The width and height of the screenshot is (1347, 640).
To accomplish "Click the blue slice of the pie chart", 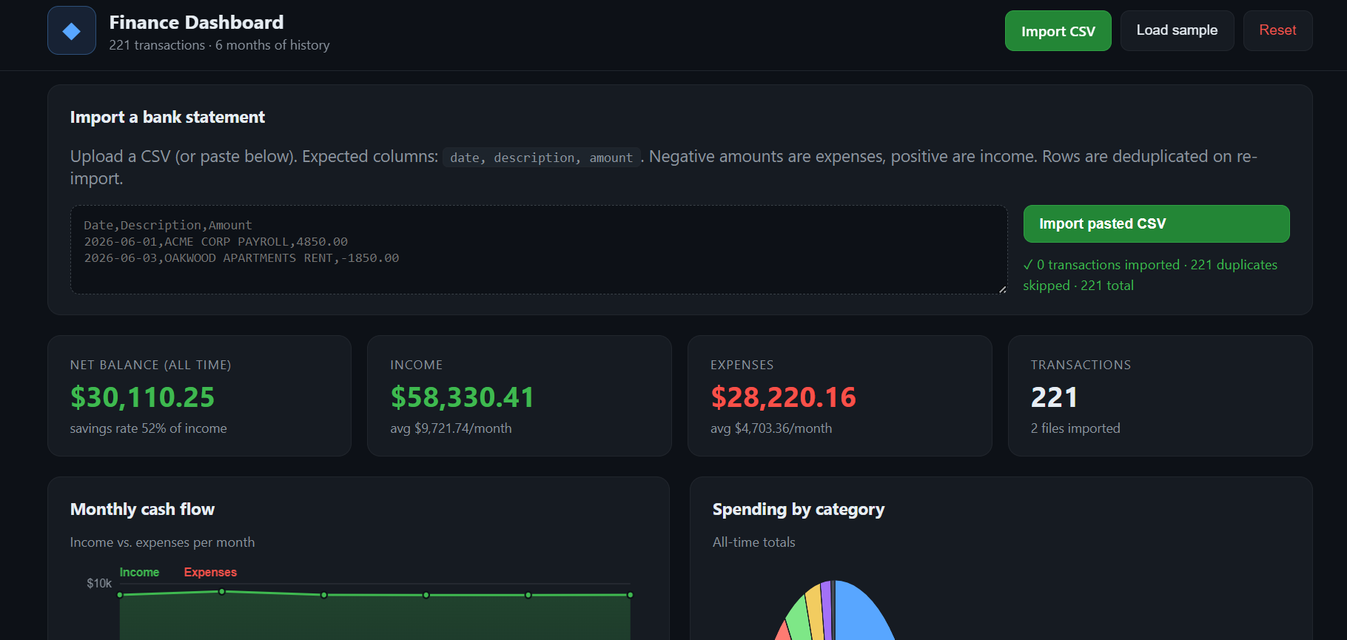I will click(x=859, y=613).
